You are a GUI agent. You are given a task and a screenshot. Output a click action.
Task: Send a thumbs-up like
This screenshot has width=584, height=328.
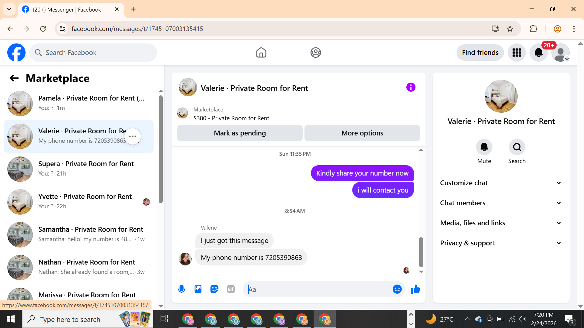(x=415, y=289)
